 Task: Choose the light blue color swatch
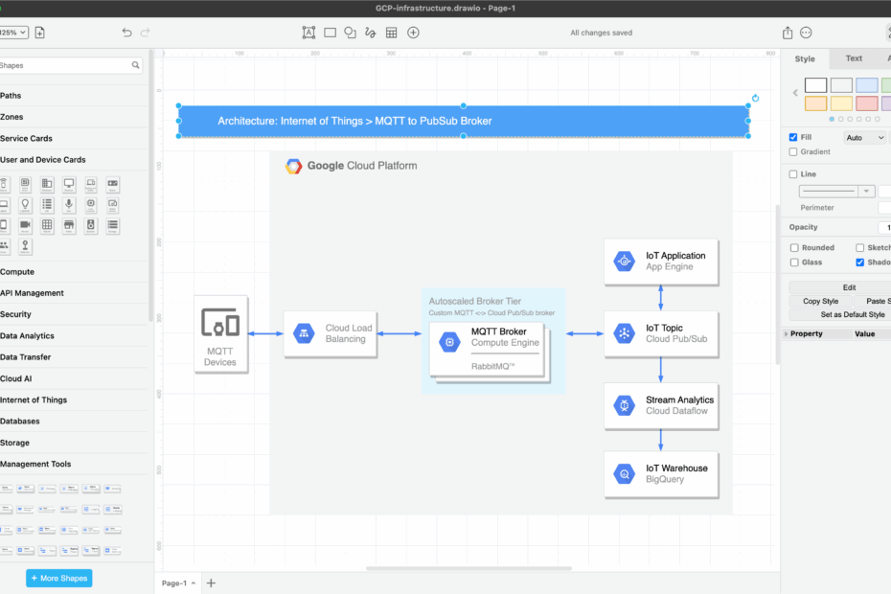866,85
